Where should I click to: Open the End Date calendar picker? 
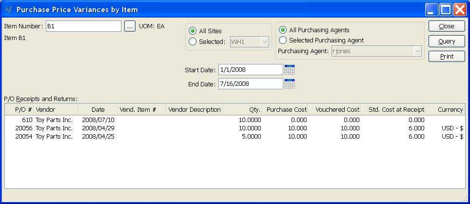click(x=290, y=84)
